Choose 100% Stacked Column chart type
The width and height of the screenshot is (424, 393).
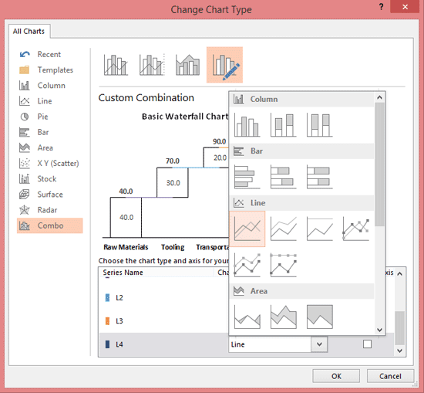(320, 125)
